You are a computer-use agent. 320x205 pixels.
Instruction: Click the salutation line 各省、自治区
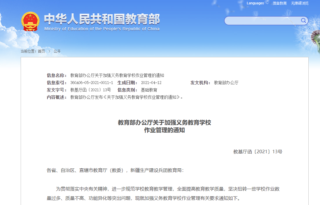(115, 170)
